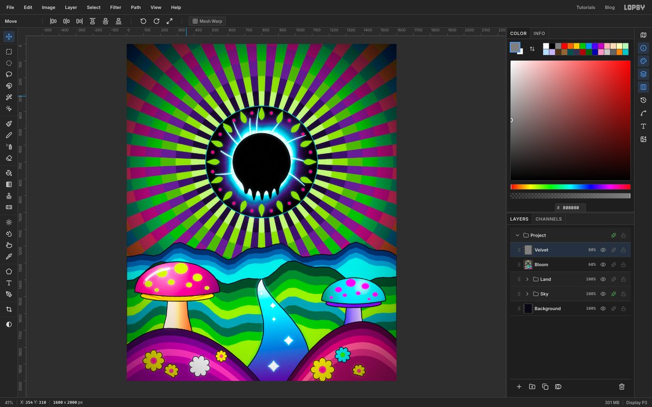Select the Lasso tool
This screenshot has height=407, width=652.
click(x=9, y=74)
